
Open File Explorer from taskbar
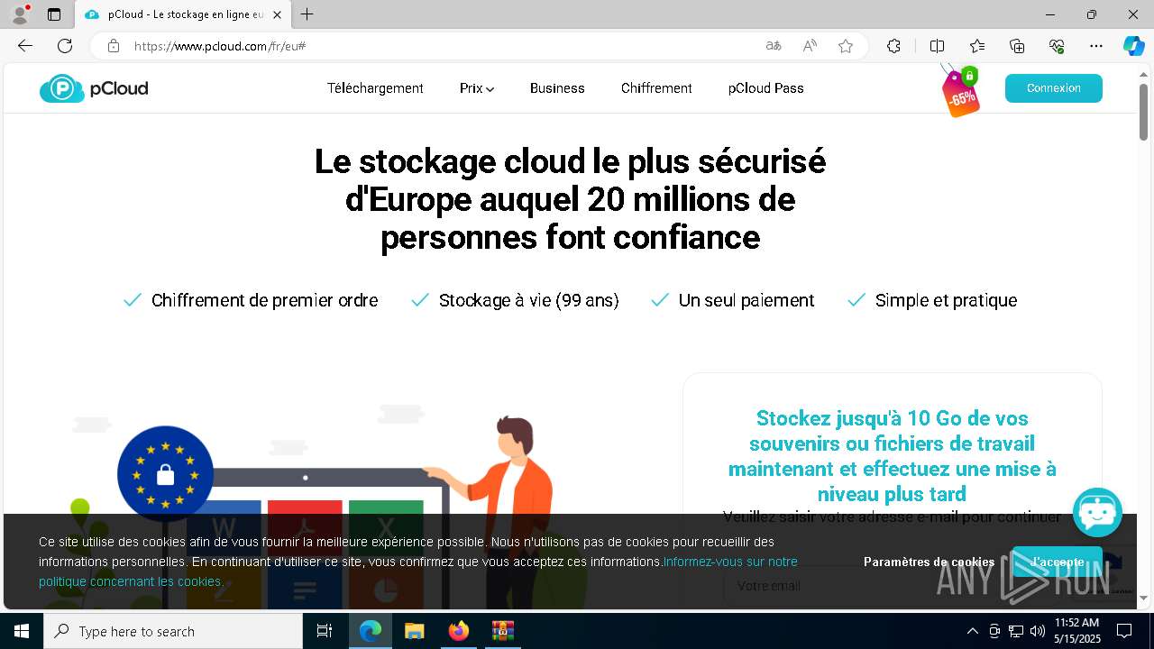(414, 631)
